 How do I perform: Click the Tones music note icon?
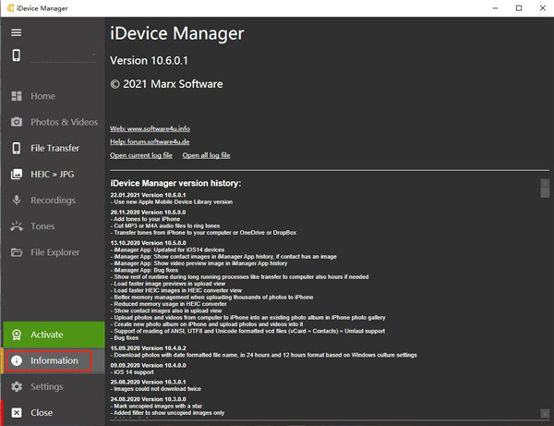[x=16, y=226]
